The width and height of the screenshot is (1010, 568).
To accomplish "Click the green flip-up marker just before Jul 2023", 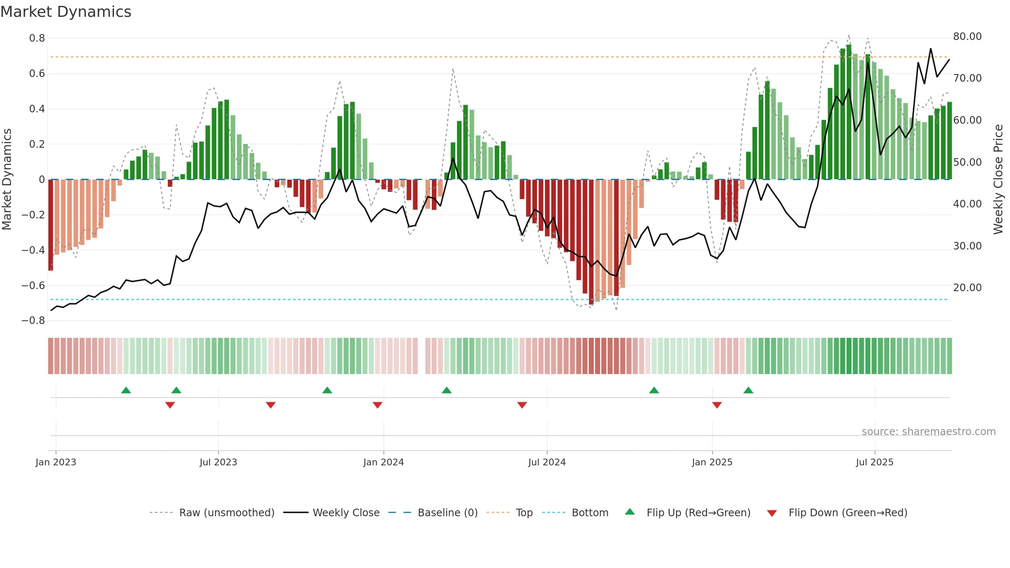I will (176, 390).
